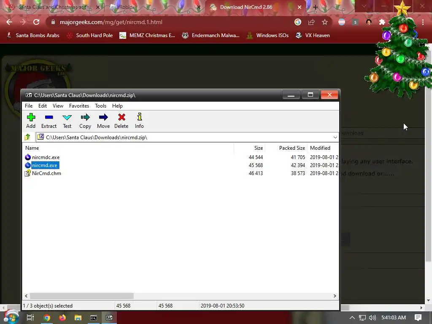
Task: Open Command Prompt taskbar icon
Action: (94, 318)
